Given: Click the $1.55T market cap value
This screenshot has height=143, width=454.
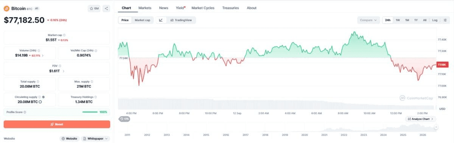Looking at the screenshot, I should pos(51,40).
